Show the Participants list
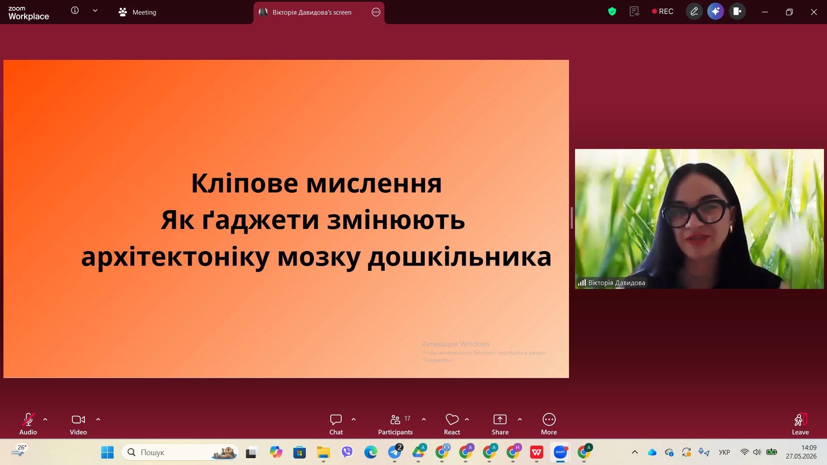Screen dimensions: 827x465 click(x=395, y=424)
